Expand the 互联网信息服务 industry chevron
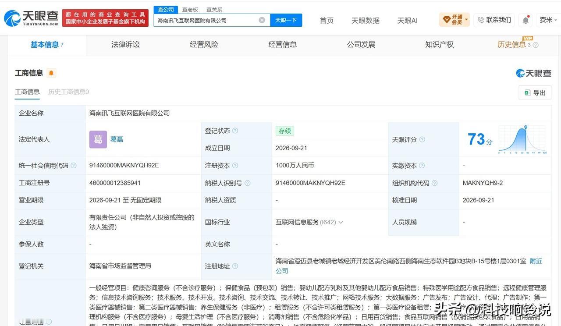This screenshot has width=561, height=326. [x=341, y=223]
